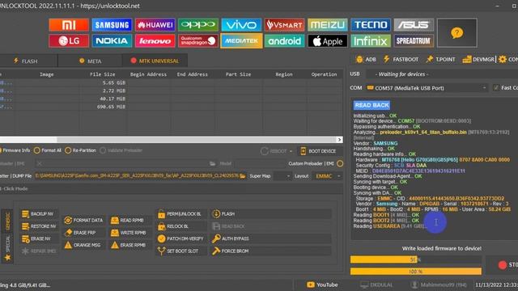Click the Boot Device button

[x=318, y=151]
